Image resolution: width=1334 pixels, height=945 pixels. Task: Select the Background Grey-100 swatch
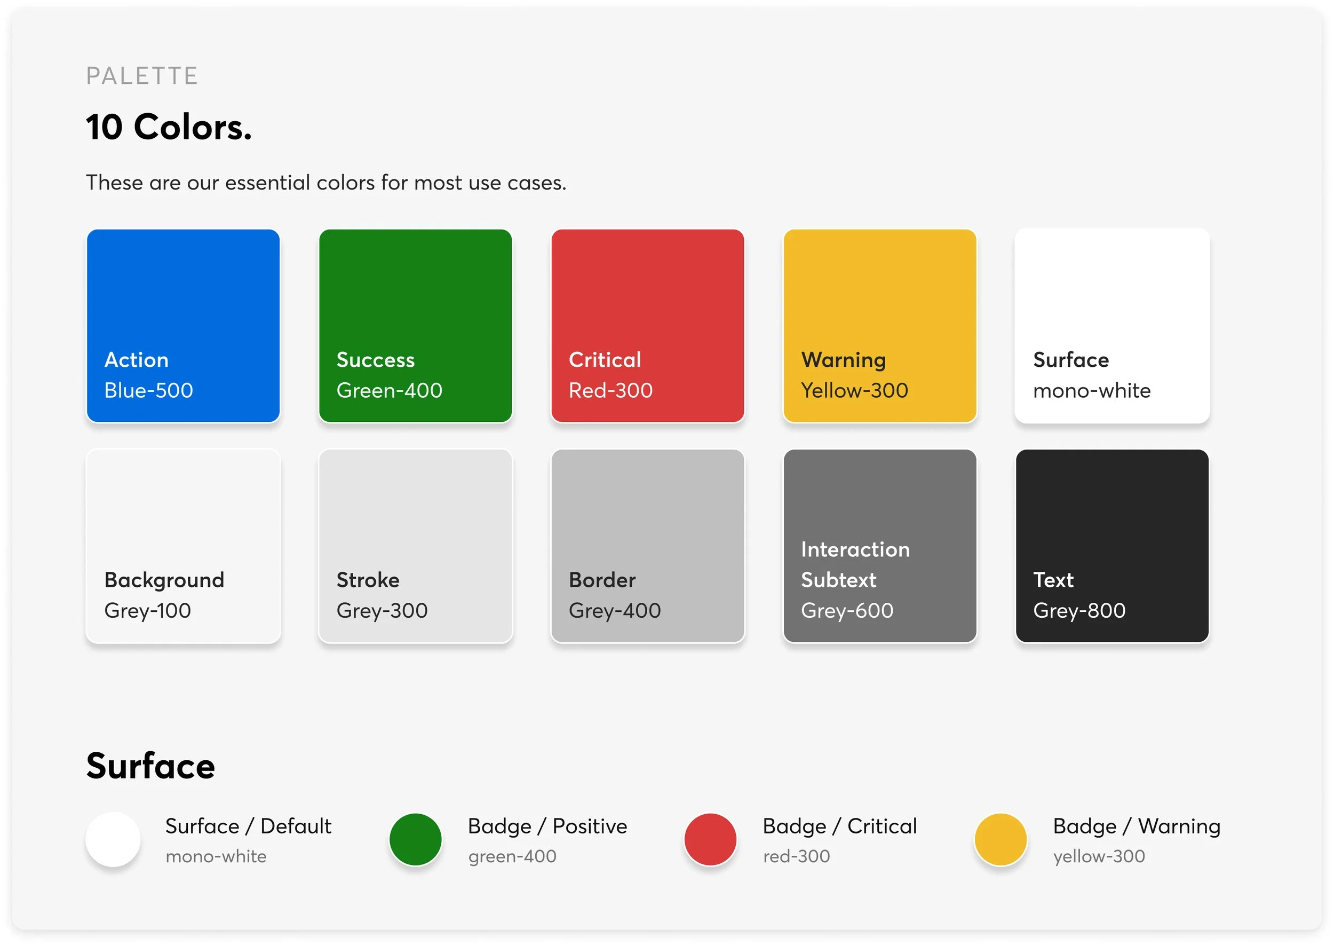(x=183, y=545)
